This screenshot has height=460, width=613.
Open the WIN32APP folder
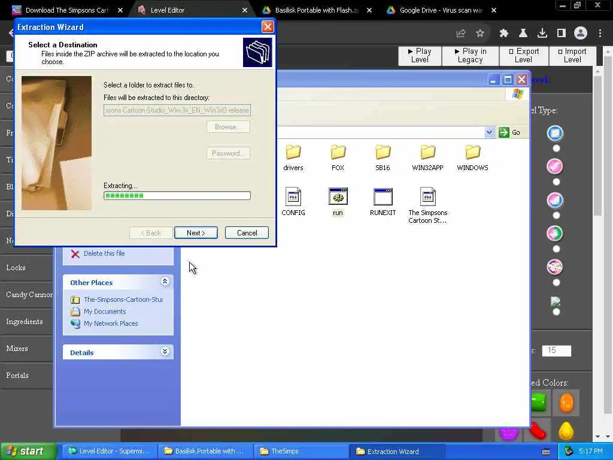coord(427,158)
